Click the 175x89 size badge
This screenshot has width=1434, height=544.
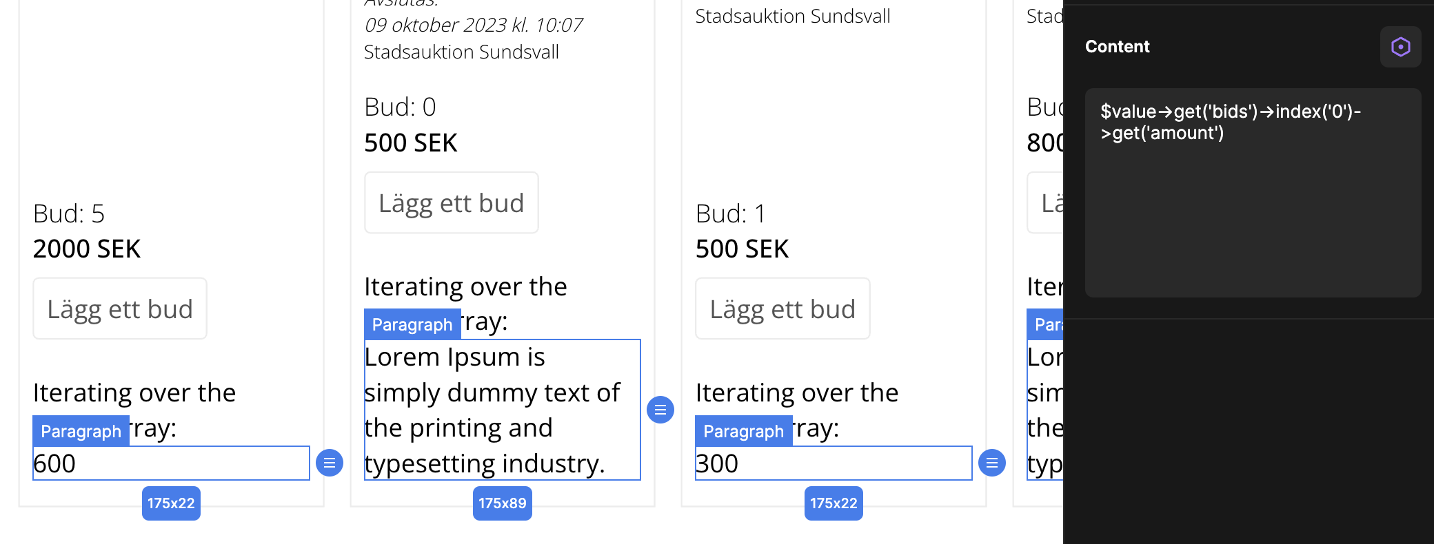(503, 503)
